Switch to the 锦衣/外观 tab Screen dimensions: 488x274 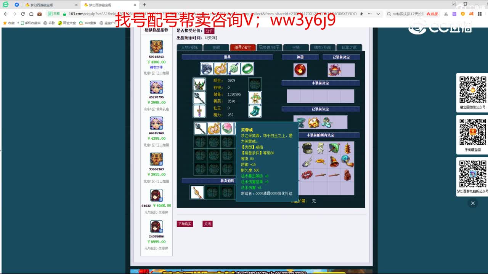tap(323, 47)
